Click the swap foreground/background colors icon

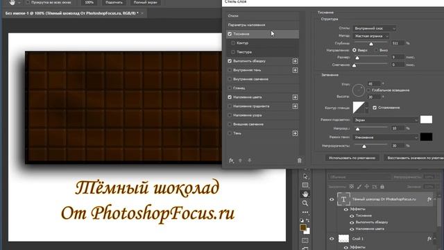(308, 221)
